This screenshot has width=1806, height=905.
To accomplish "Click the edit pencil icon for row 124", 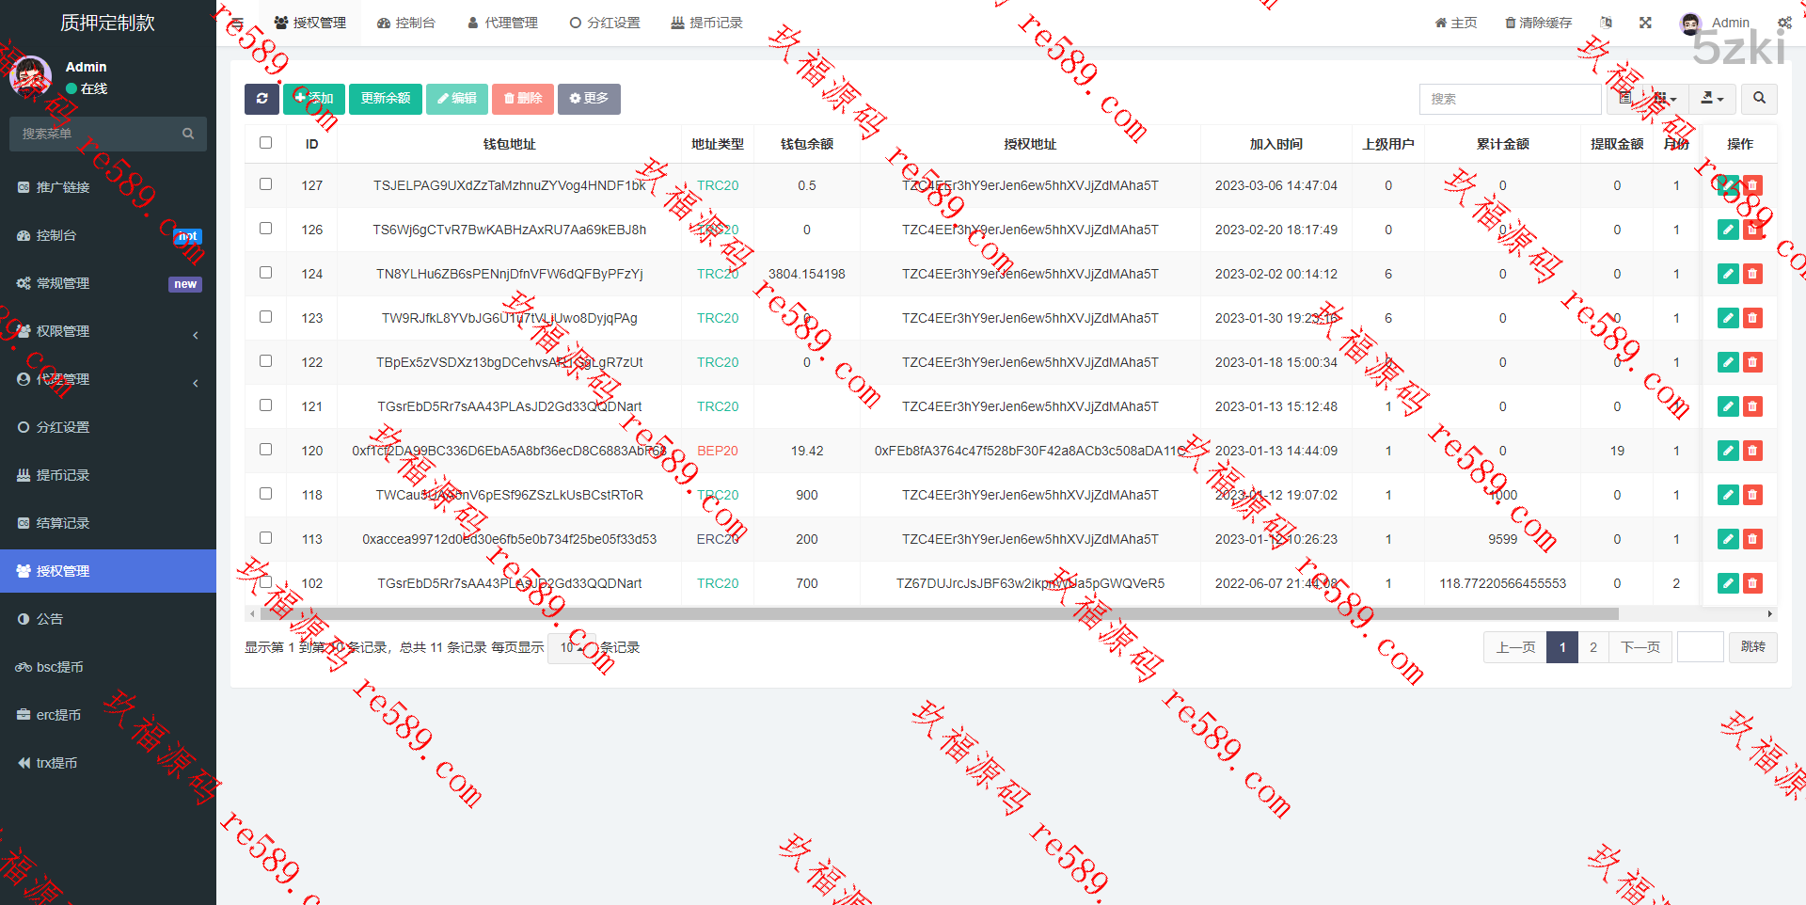I will click(1728, 274).
